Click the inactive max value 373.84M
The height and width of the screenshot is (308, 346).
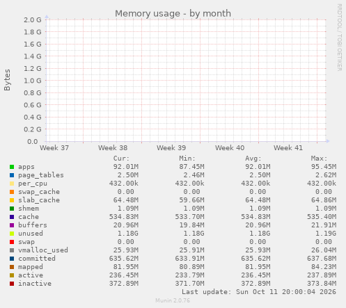point(322,284)
